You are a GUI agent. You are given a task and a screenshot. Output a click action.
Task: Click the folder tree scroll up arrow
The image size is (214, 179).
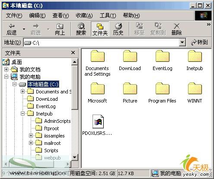pos(75,62)
